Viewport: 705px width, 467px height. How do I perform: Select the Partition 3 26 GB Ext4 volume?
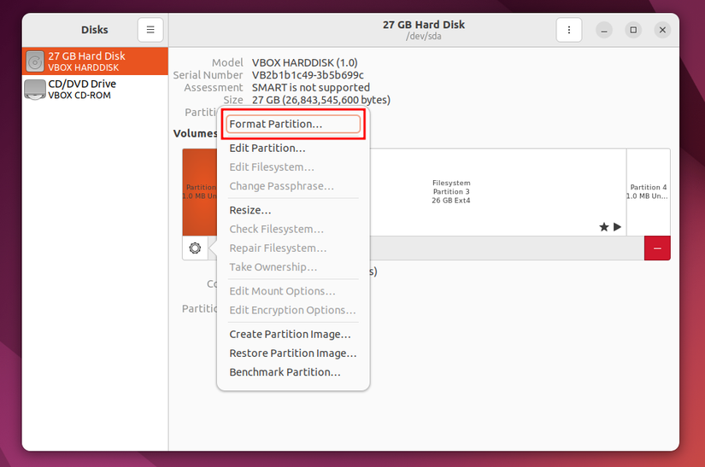pos(497,192)
